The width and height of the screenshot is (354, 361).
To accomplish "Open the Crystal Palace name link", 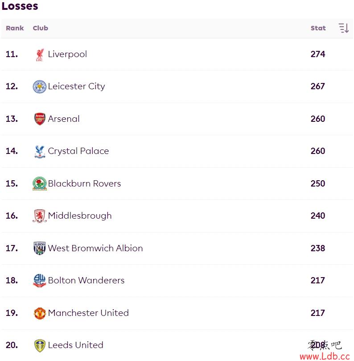I will tap(78, 151).
